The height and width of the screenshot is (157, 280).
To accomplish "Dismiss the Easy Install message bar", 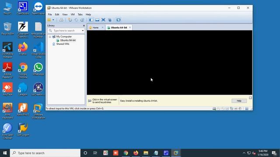I will coord(250,98).
